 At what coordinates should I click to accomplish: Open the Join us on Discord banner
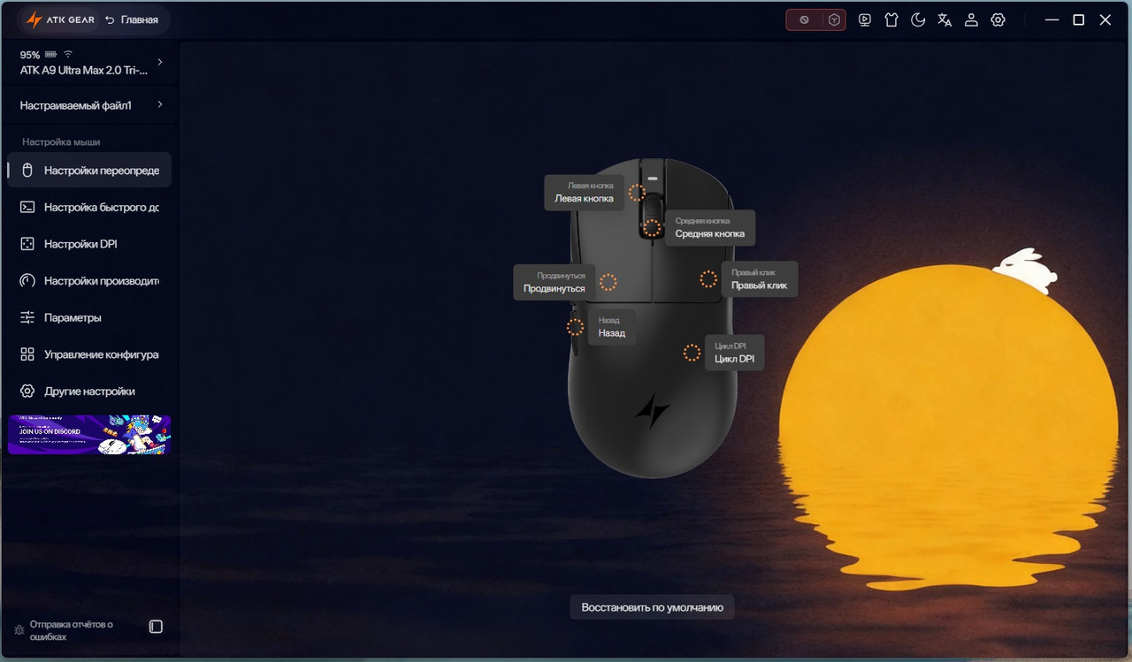(x=89, y=435)
